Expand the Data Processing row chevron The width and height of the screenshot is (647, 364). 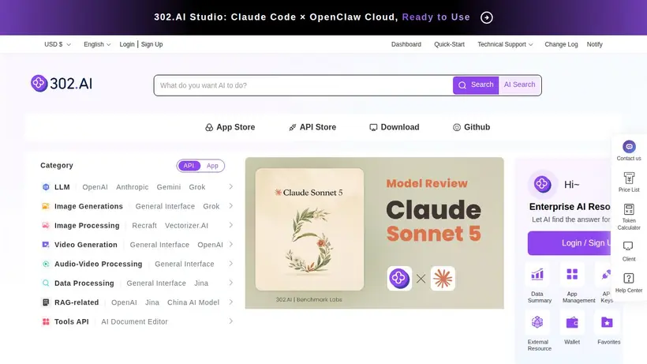[x=231, y=283]
